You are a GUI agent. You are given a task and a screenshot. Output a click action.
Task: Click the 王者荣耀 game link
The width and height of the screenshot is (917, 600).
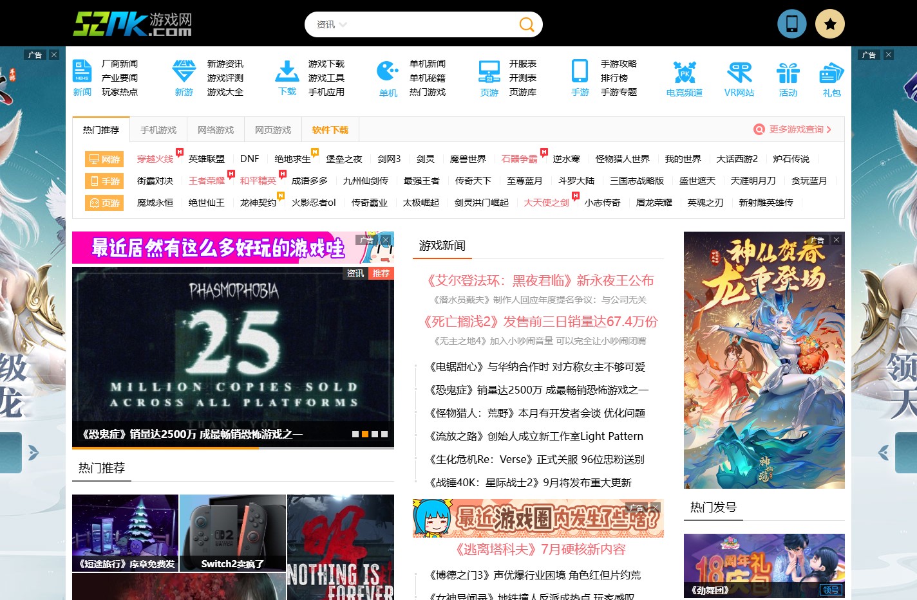207,181
